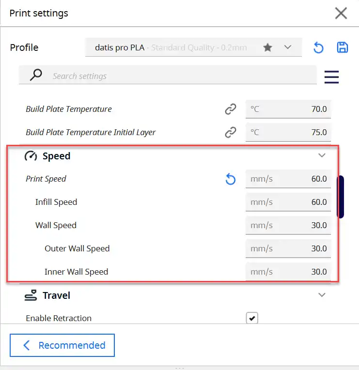Click link icon beside Build Plate Temperature
The width and height of the screenshot is (359, 370).
[x=230, y=109]
